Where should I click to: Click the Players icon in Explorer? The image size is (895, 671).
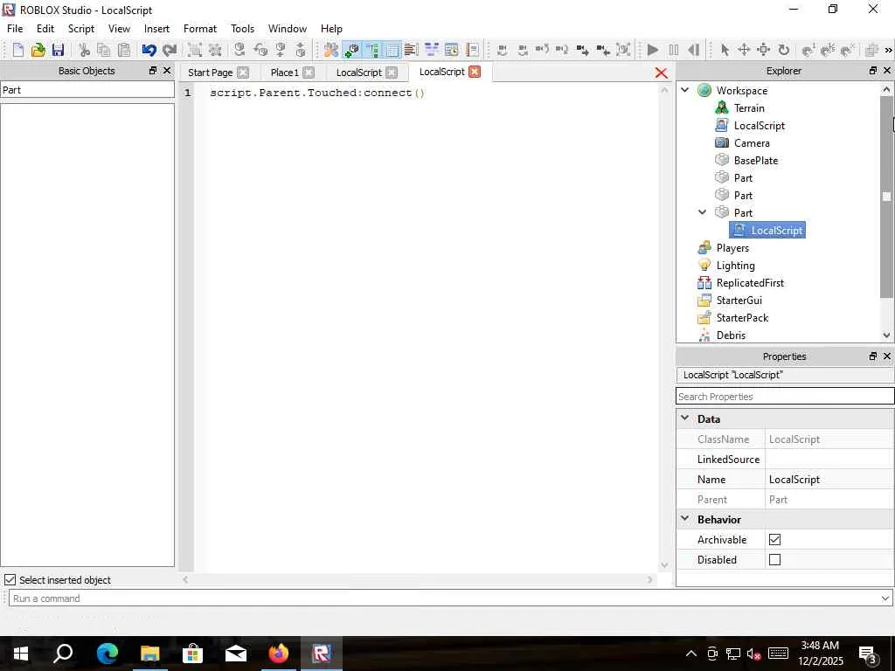704,247
